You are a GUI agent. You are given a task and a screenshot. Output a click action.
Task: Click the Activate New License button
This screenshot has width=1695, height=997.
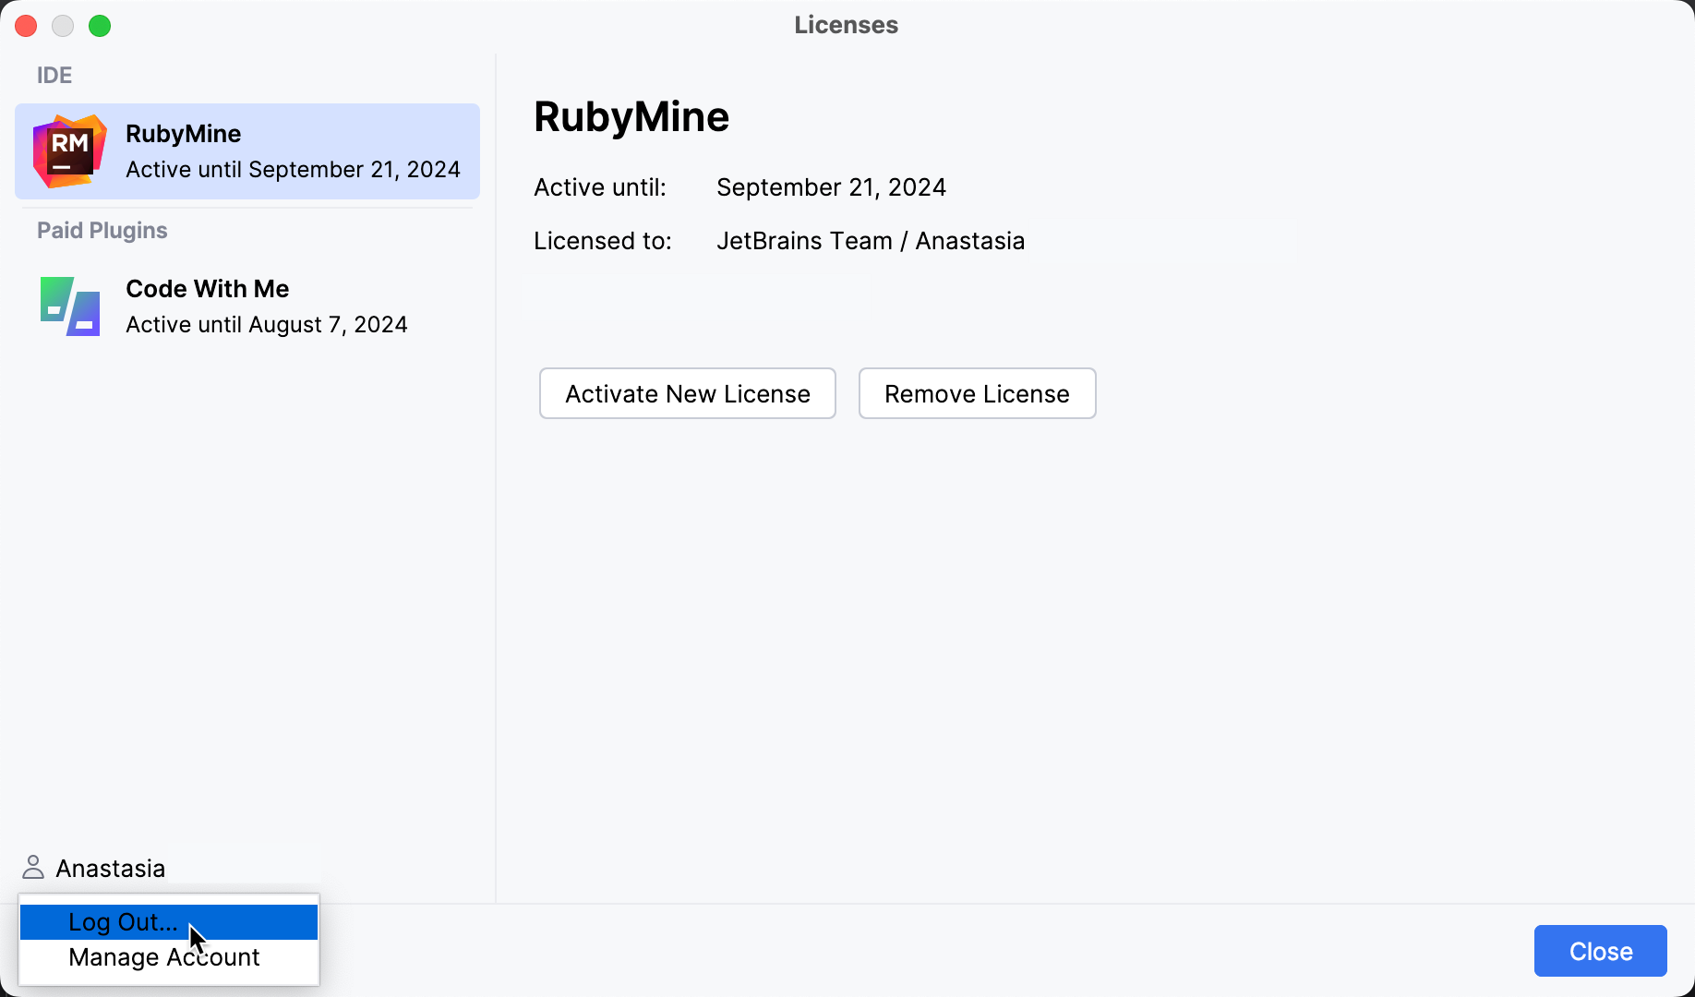pyautogui.click(x=687, y=394)
